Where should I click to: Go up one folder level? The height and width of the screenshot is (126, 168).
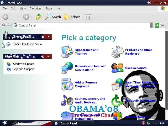39,17
